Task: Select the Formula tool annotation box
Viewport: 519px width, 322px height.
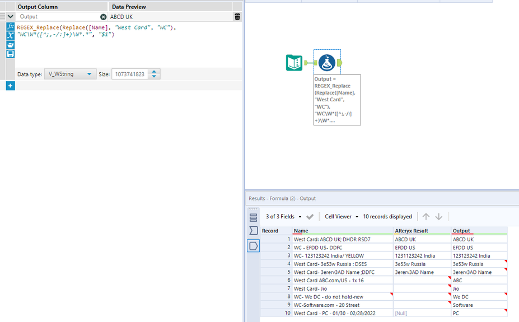Action: coord(337,100)
